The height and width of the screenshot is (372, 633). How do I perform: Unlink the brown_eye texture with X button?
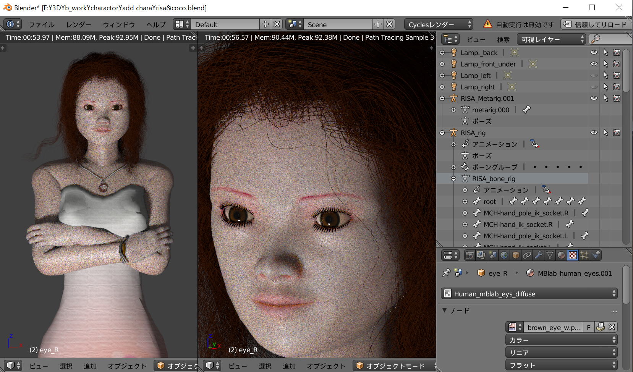tap(612, 327)
